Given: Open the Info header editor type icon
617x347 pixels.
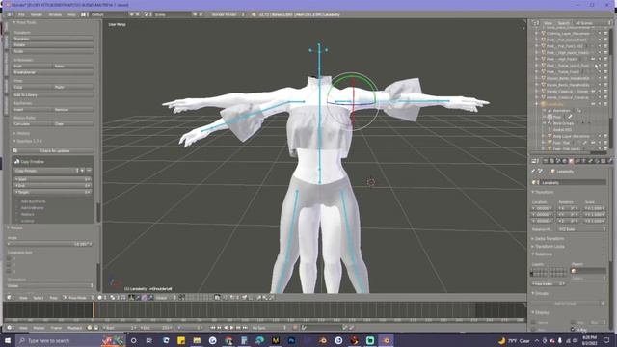Looking at the screenshot, I should (10, 14).
